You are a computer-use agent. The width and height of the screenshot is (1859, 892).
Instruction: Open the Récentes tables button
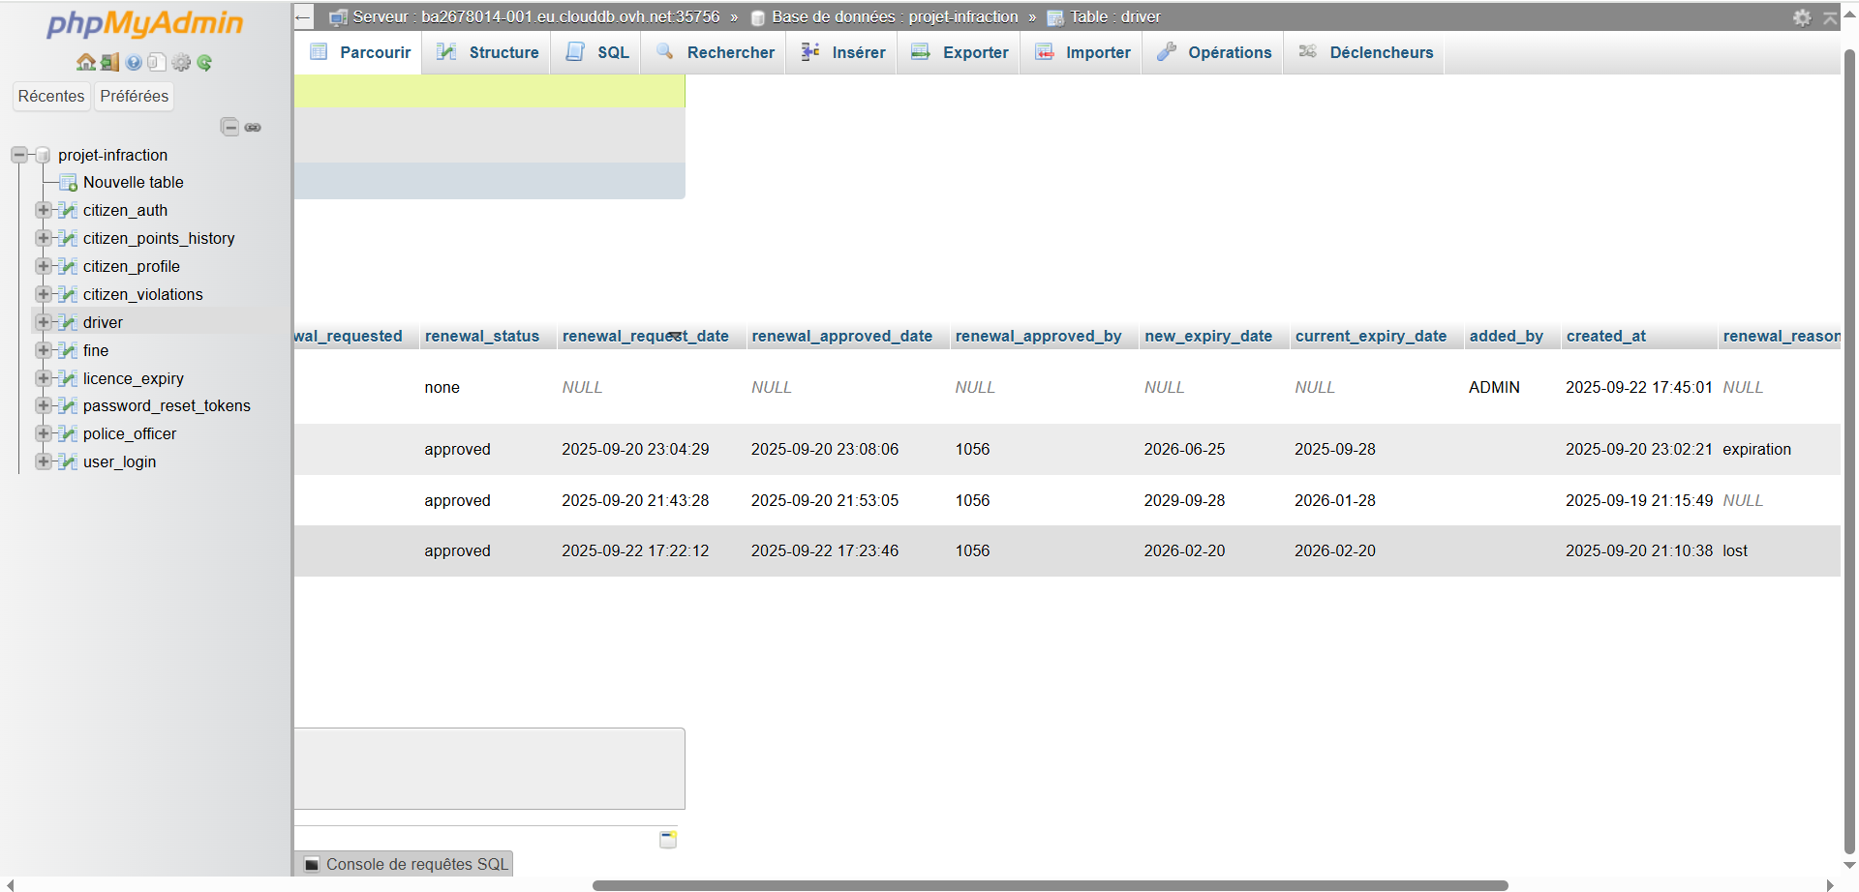coord(51,96)
